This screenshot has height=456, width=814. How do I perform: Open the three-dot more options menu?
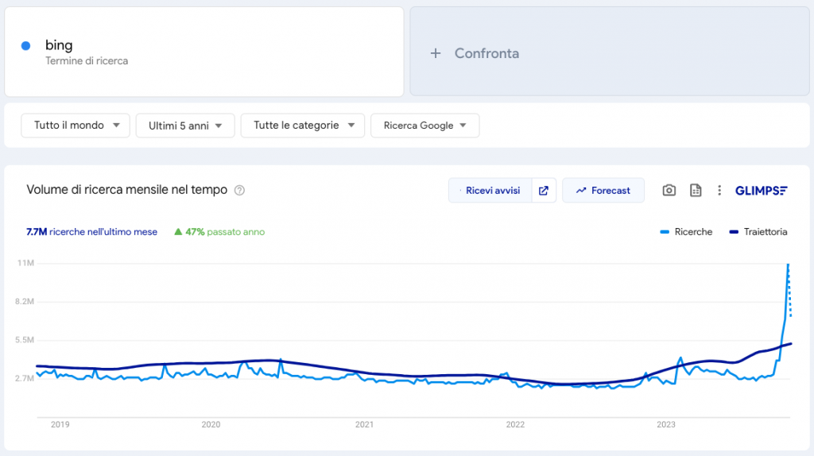click(x=719, y=191)
